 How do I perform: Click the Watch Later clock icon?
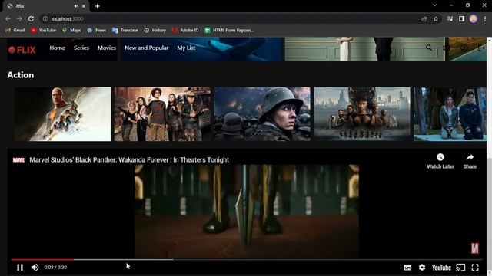[x=440, y=157]
